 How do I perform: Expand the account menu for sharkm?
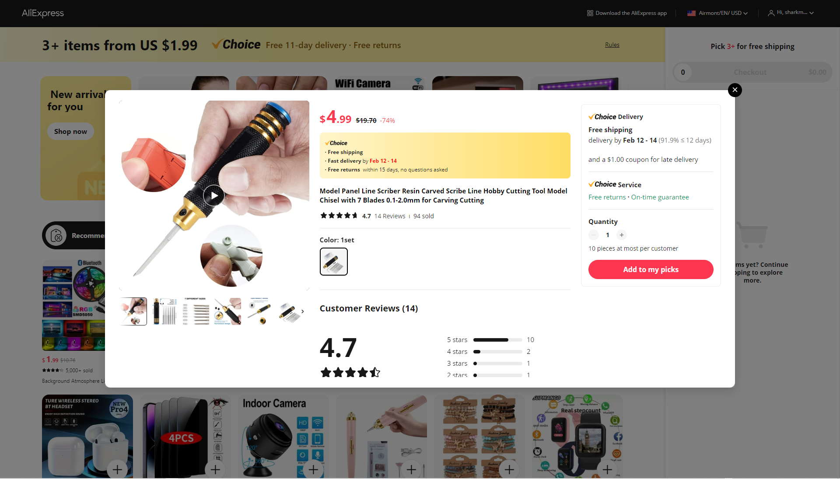791,13
